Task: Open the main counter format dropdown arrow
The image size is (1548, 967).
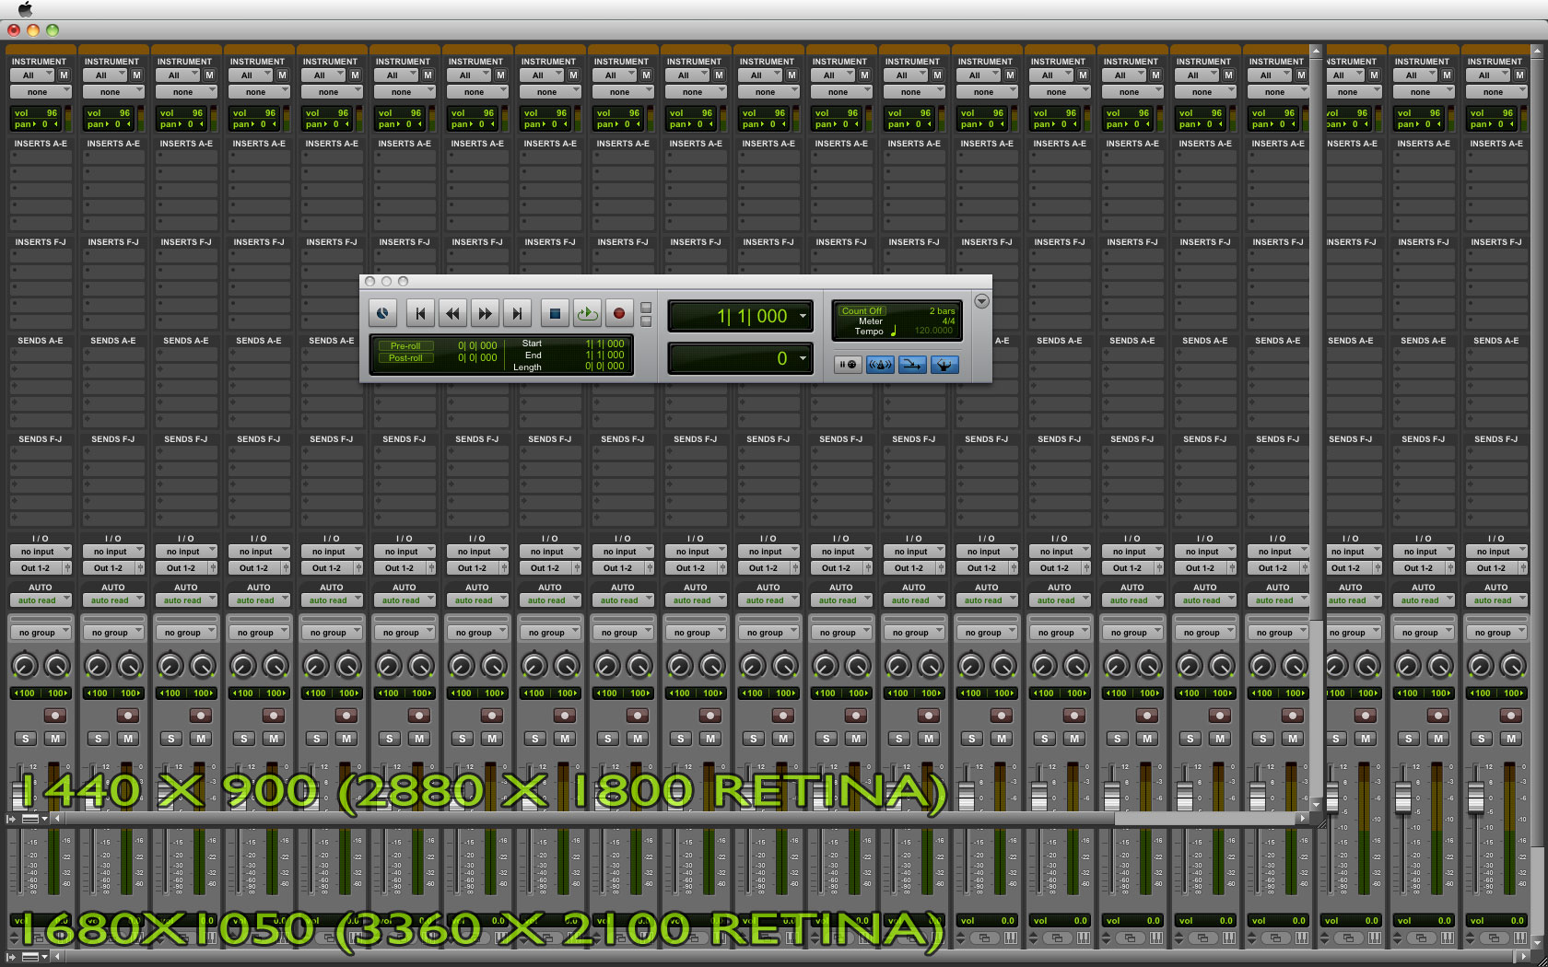Action: 803,316
